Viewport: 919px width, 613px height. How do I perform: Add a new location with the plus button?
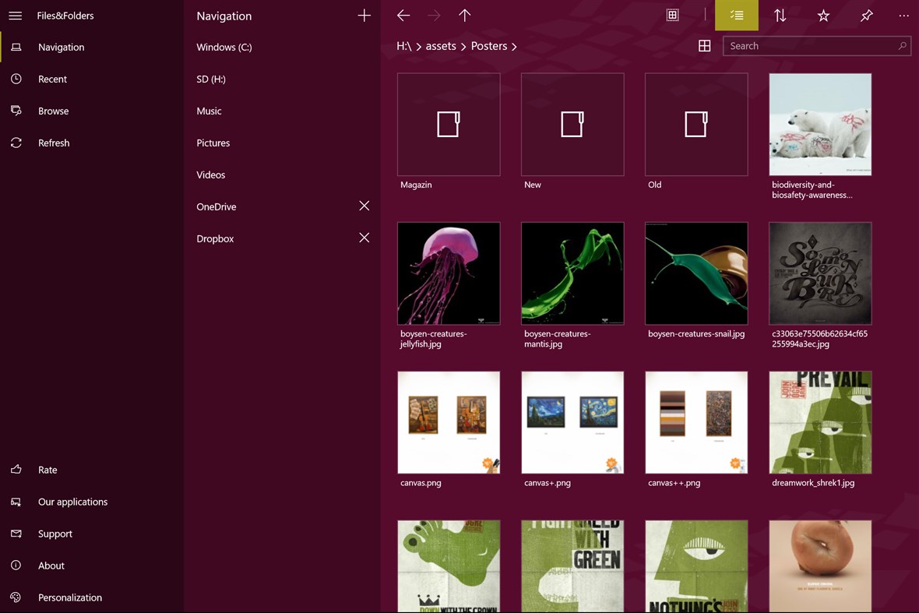pos(364,15)
